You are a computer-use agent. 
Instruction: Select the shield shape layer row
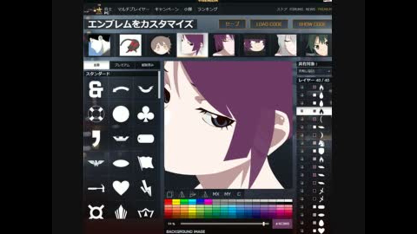tap(314, 151)
